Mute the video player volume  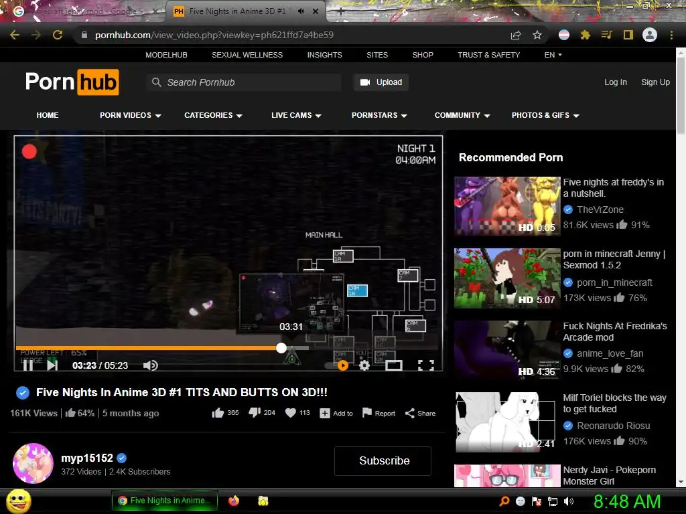[x=151, y=365]
